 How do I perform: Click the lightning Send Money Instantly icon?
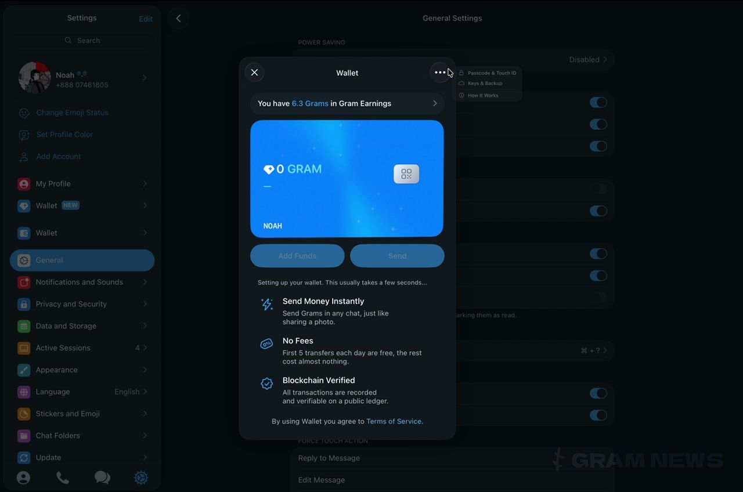(x=267, y=305)
